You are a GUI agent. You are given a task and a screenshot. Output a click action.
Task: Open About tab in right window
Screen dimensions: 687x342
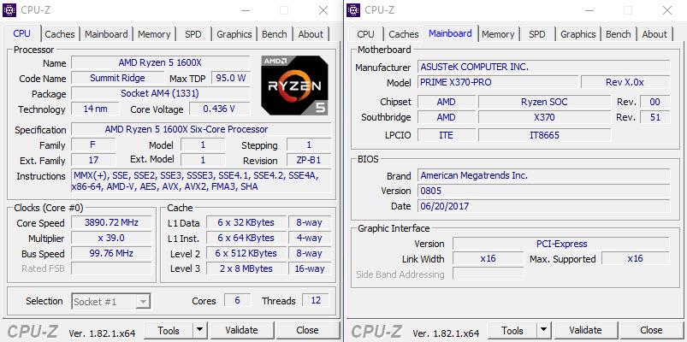point(654,34)
